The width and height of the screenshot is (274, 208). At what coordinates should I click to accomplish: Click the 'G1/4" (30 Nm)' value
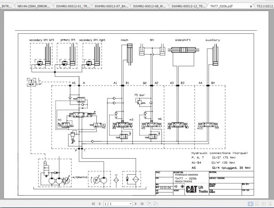point(223,163)
